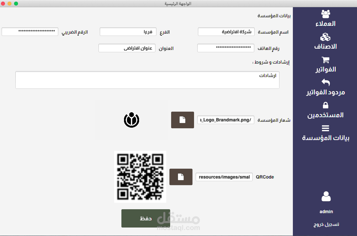This screenshot has height=236, width=357.
Task: Click the admin user avatar icon
Action: (326, 197)
